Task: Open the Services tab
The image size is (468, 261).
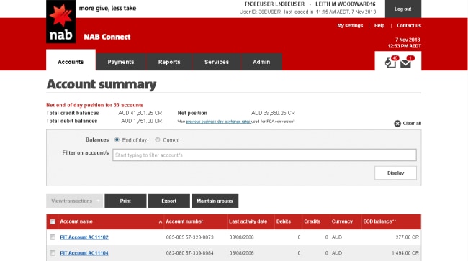Action: (x=217, y=62)
